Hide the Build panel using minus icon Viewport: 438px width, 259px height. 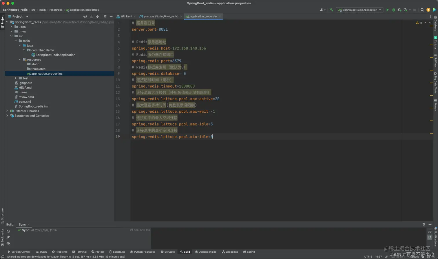click(x=430, y=224)
